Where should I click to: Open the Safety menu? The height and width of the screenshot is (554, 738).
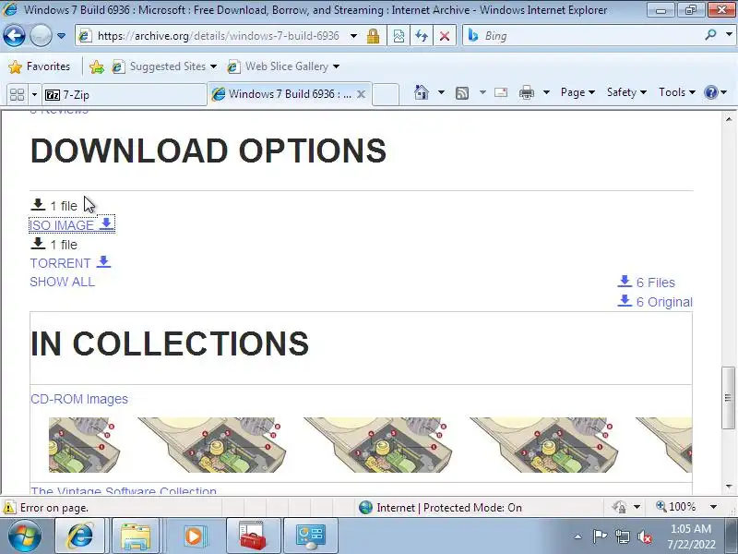[626, 92]
